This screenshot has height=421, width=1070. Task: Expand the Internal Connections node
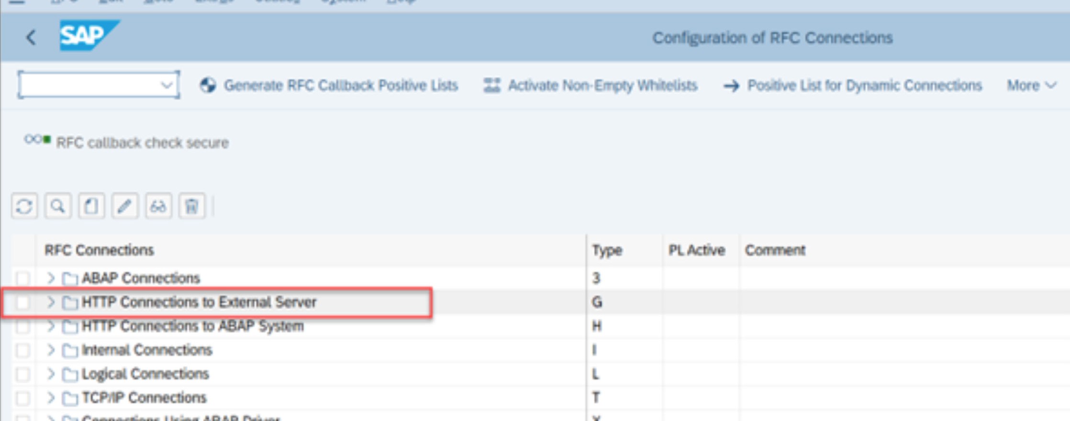pyautogui.click(x=51, y=350)
